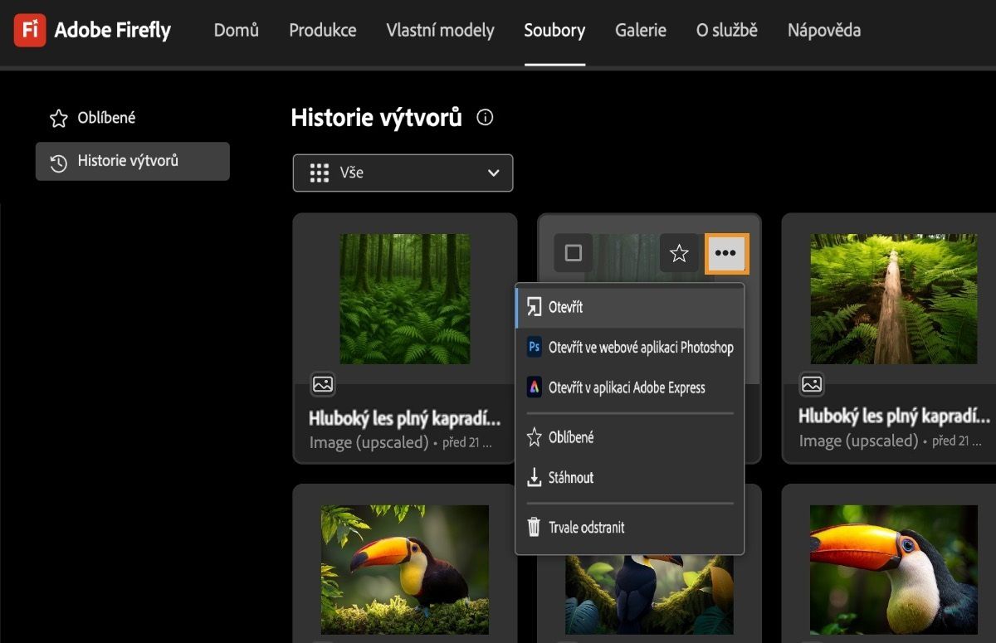
Task: Open the Produkce tab
Action: [x=322, y=31]
